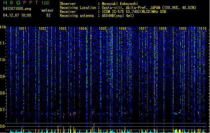
Task: Click the kHz axis unit label
Action: tap(3, 27)
